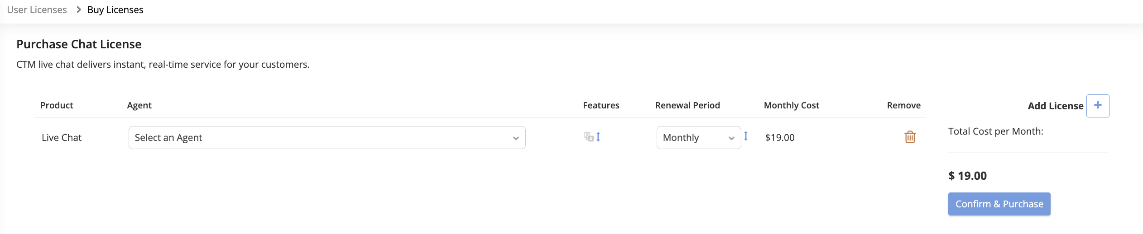
Task: Click the Renewal Period column header
Action: click(x=687, y=105)
